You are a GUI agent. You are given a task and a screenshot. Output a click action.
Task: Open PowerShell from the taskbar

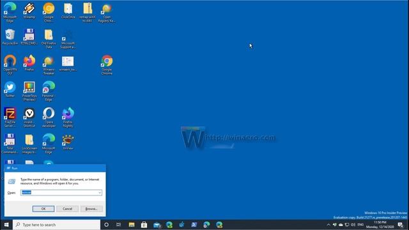[194, 224]
